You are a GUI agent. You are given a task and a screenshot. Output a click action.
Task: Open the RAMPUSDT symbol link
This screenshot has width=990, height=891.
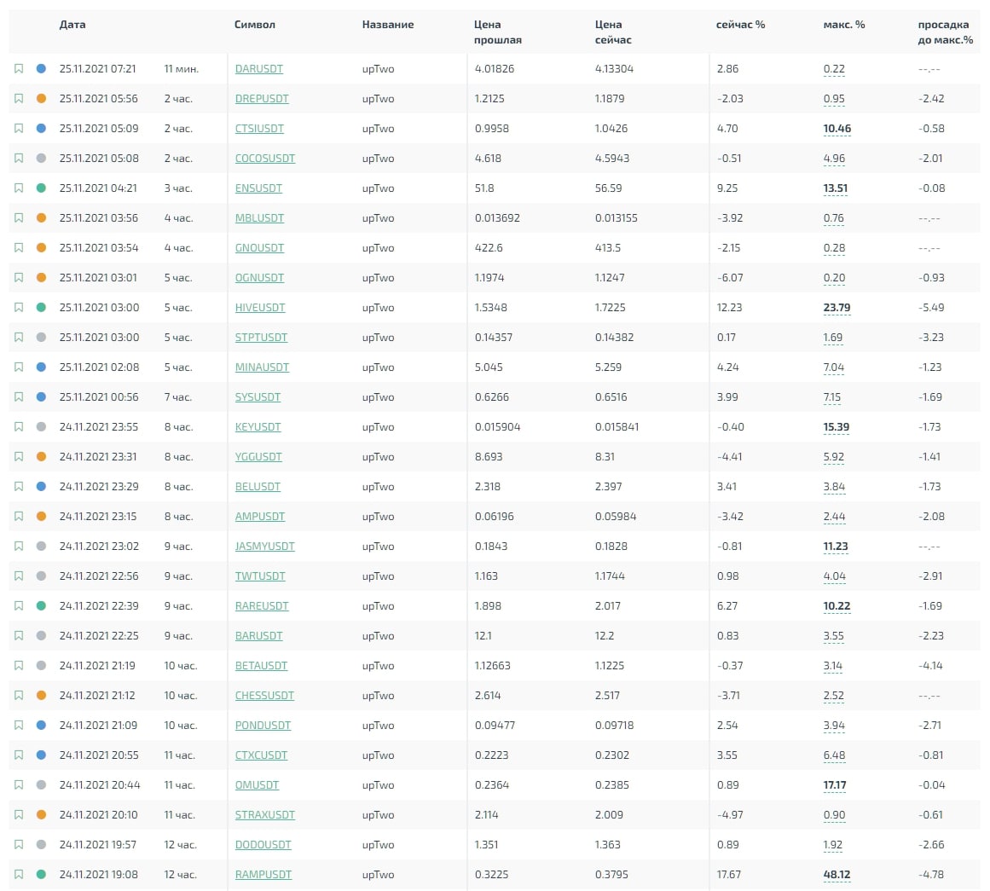pos(263,875)
